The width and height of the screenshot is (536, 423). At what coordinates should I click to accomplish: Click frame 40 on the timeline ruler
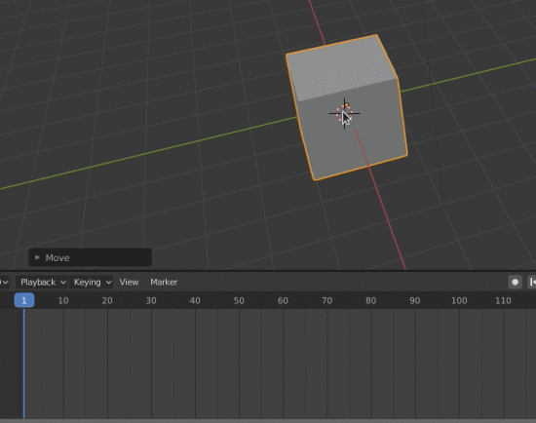click(x=195, y=300)
